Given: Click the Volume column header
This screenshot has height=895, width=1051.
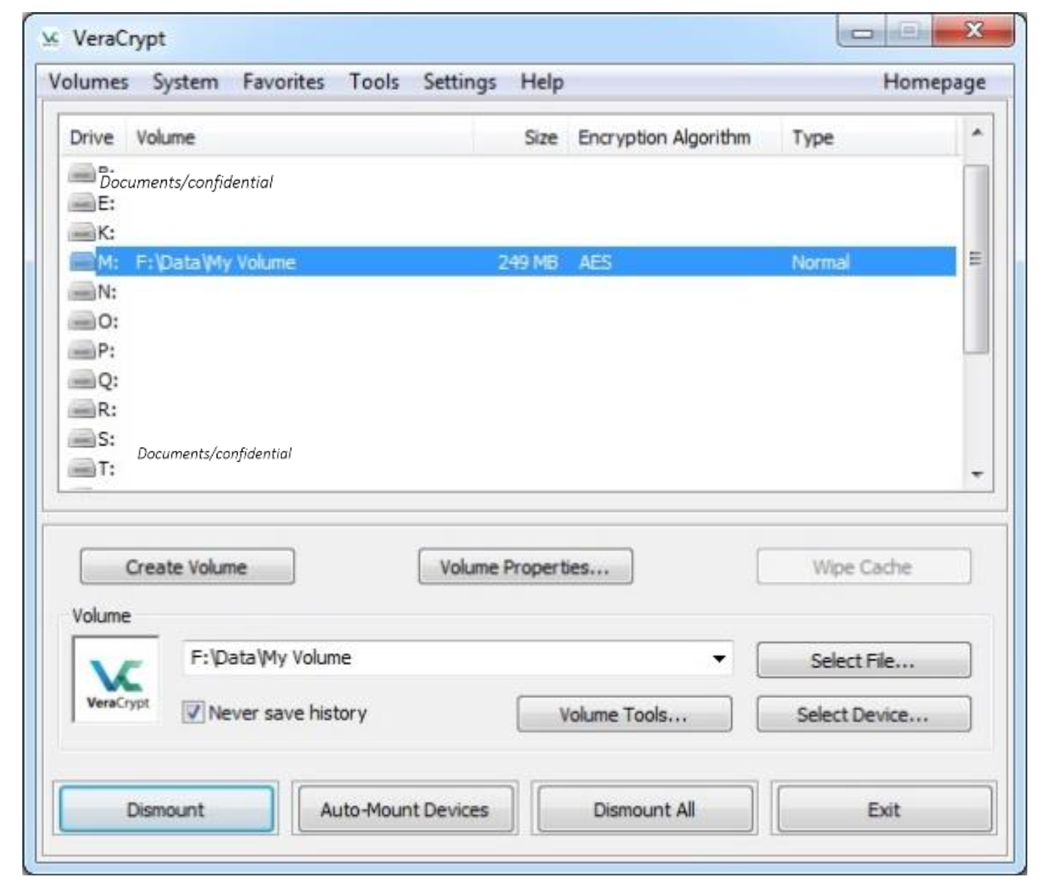Looking at the screenshot, I should (x=299, y=137).
